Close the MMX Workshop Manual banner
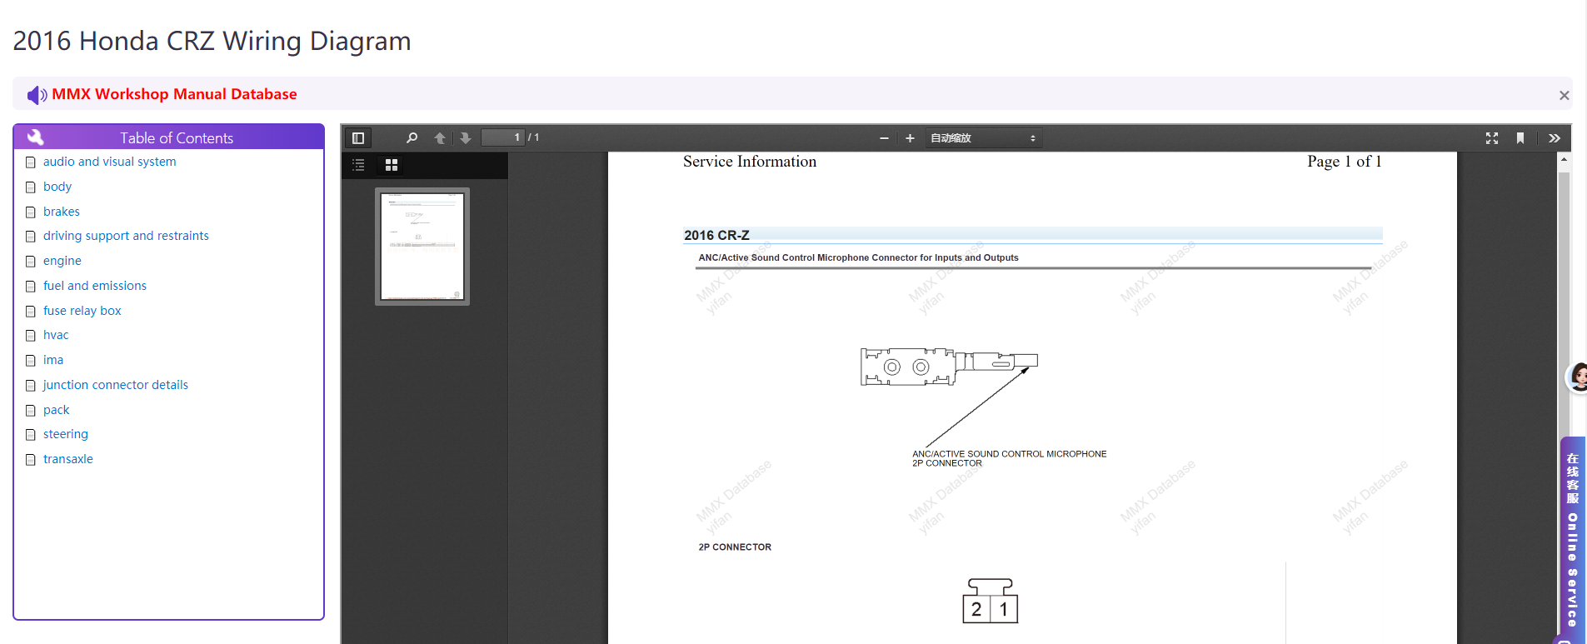Screen dimensions: 1587x644 1564,95
